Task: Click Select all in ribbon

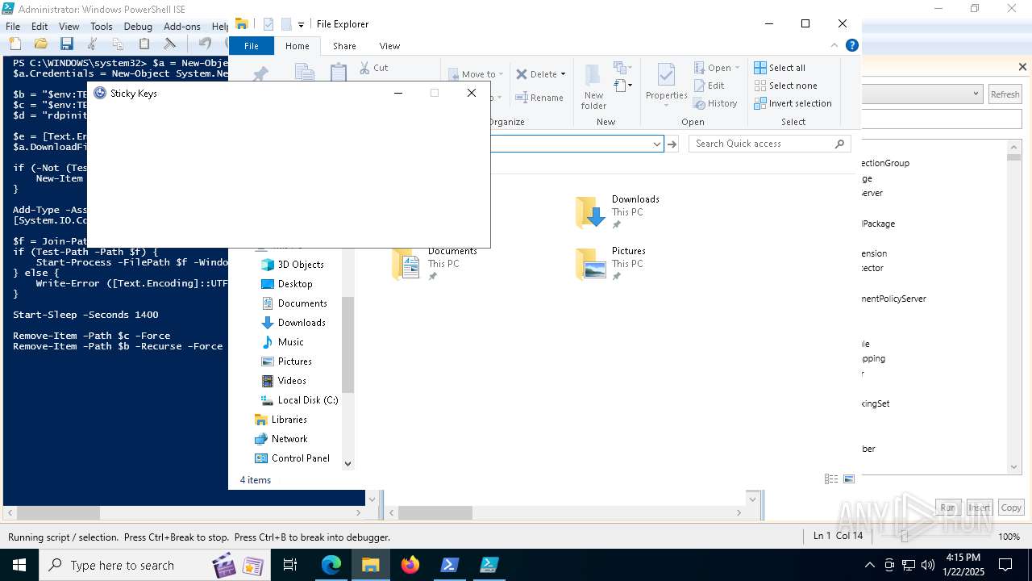Action: [x=780, y=68]
